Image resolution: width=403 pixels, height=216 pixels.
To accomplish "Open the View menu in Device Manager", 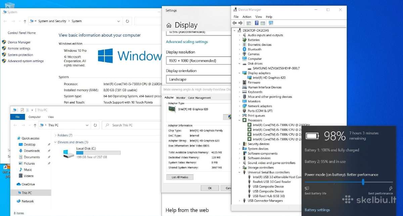I will pyautogui.click(x=259, y=17).
